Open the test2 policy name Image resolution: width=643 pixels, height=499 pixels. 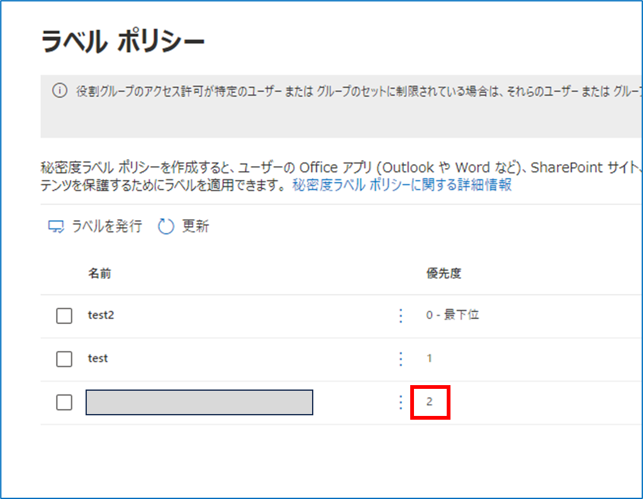101,315
